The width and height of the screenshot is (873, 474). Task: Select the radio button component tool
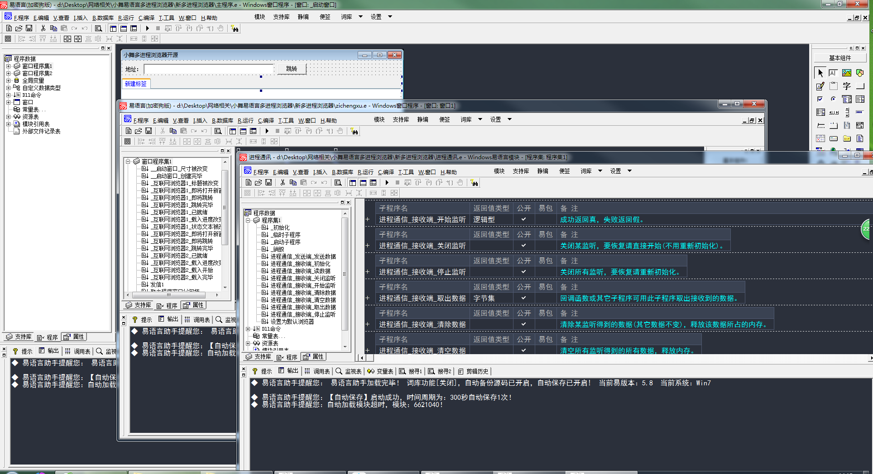tap(833, 99)
